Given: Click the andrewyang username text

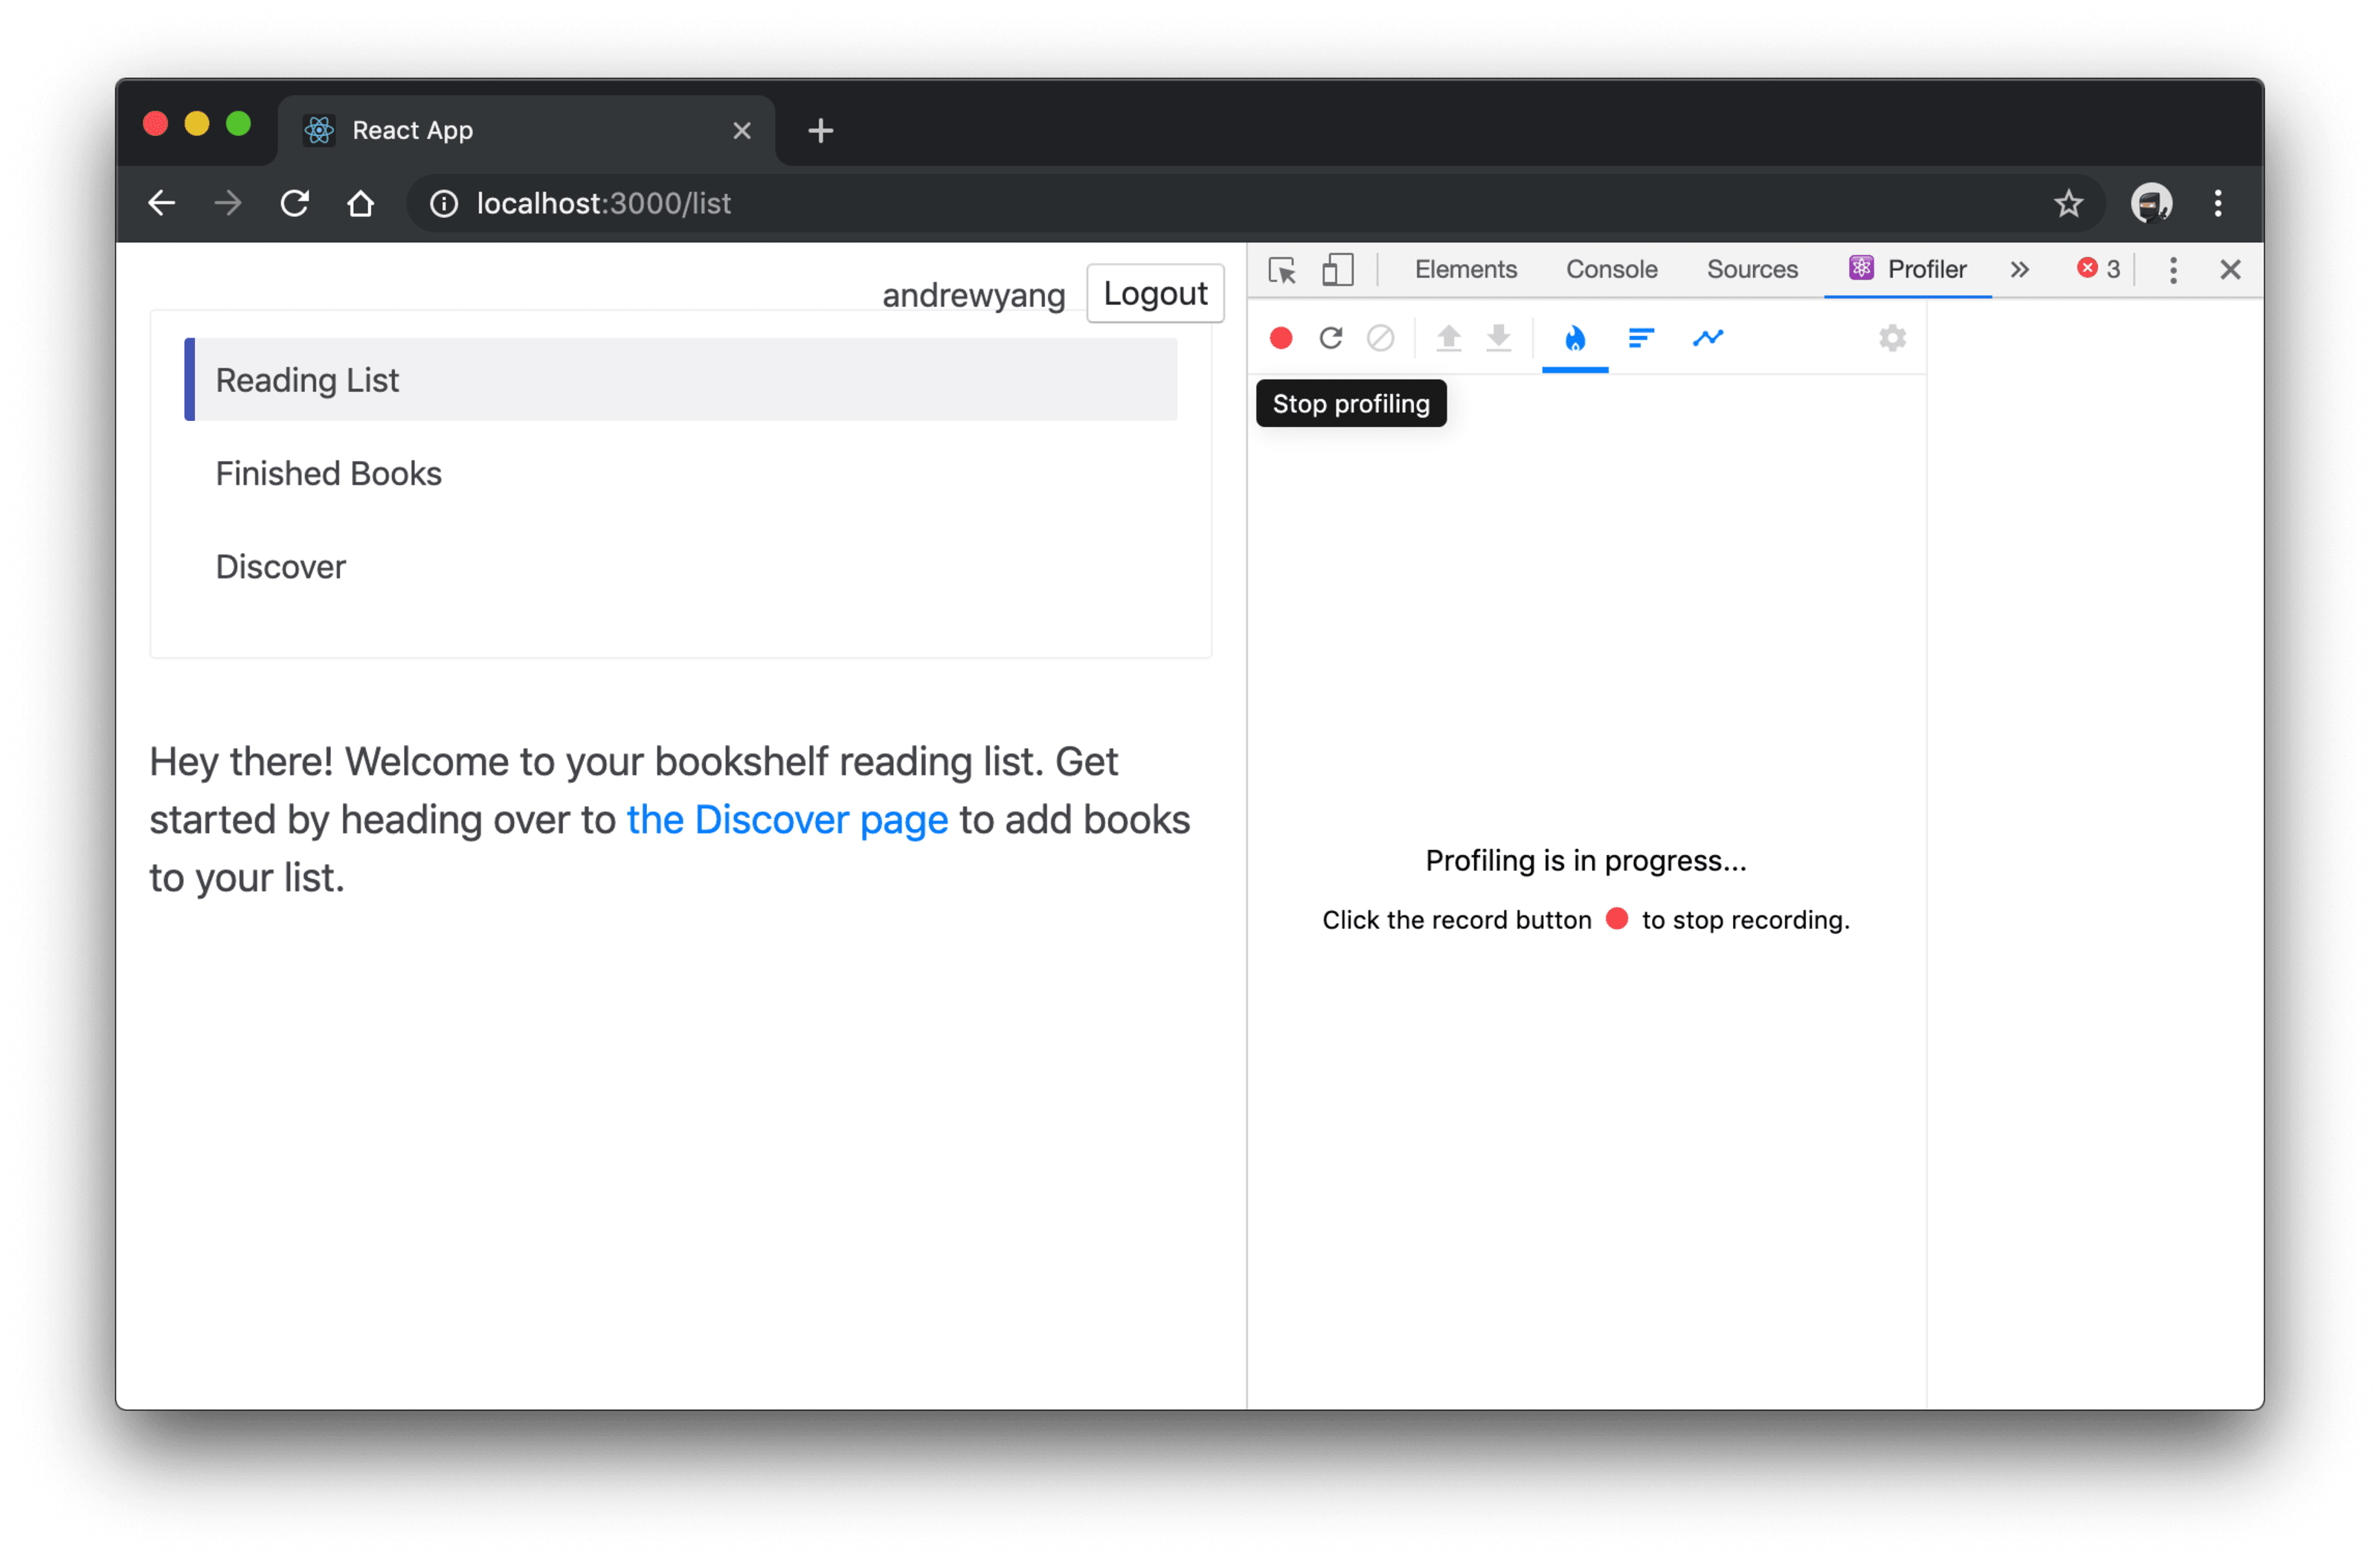Looking at the screenshot, I should tap(973, 295).
